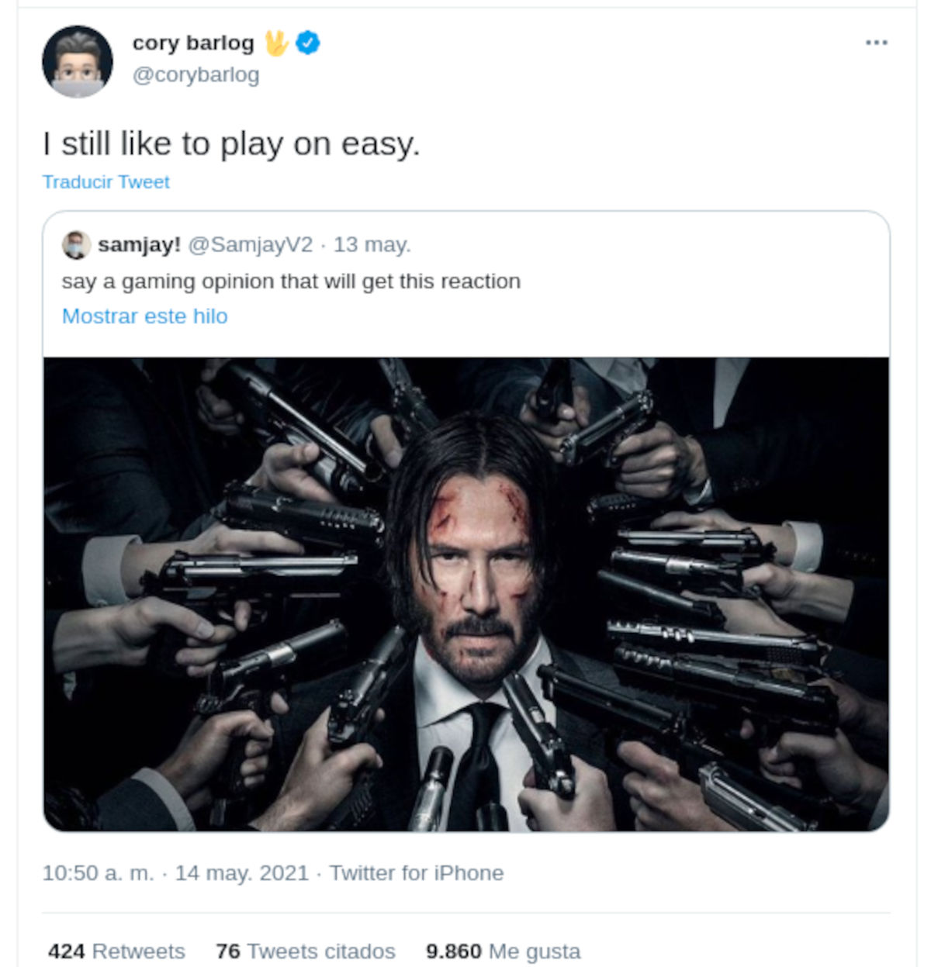Click samjay's small profile avatar
This screenshot has height=967, width=931.
tap(76, 245)
